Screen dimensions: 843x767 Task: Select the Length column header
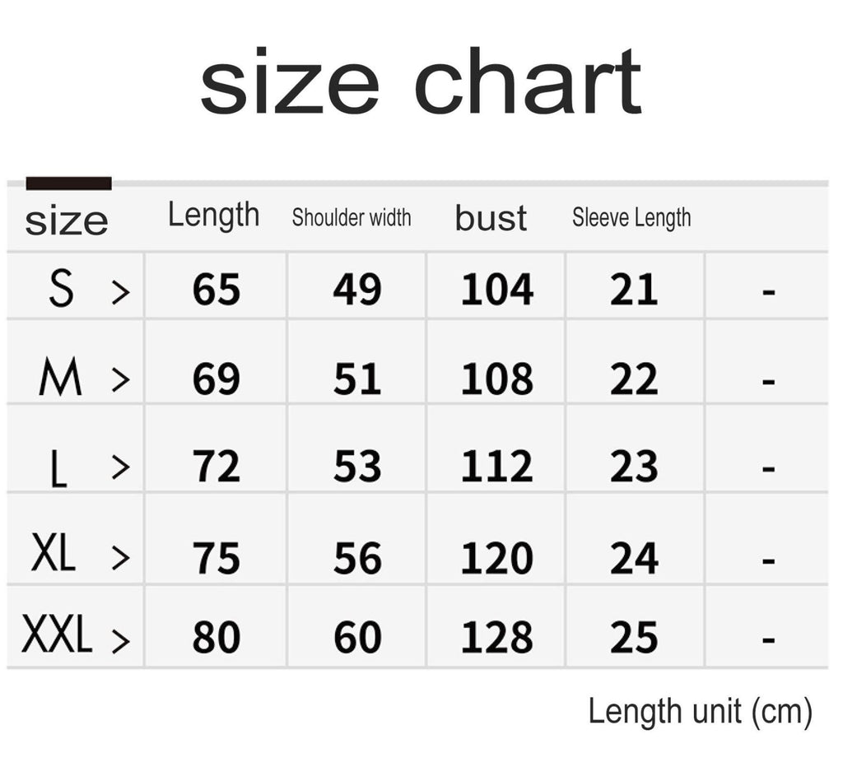pyautogui.click(x=213, y=216)
